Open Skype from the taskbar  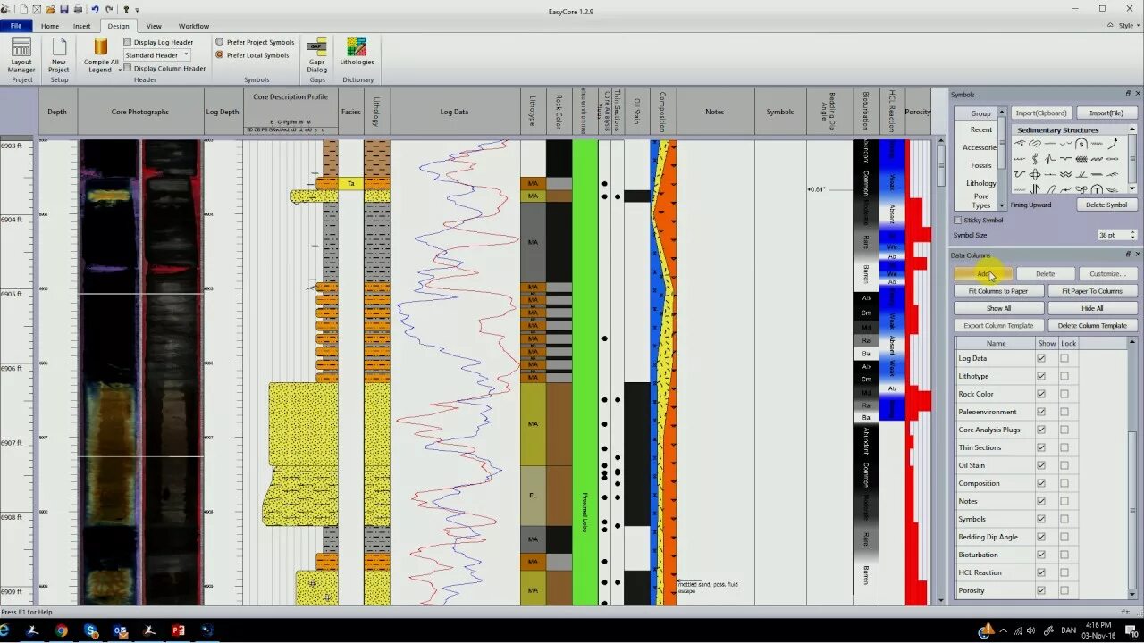tap(90, 630)
